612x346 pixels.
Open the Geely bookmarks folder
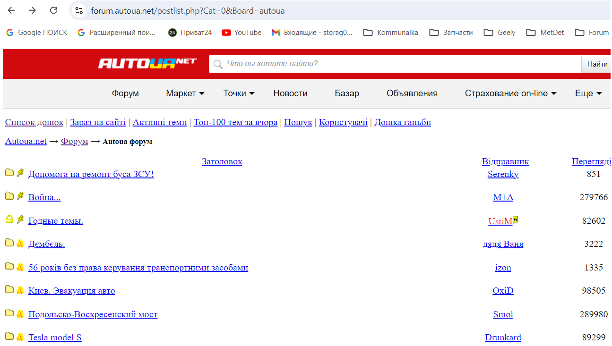pyautogui.click(x=500, y=33)
